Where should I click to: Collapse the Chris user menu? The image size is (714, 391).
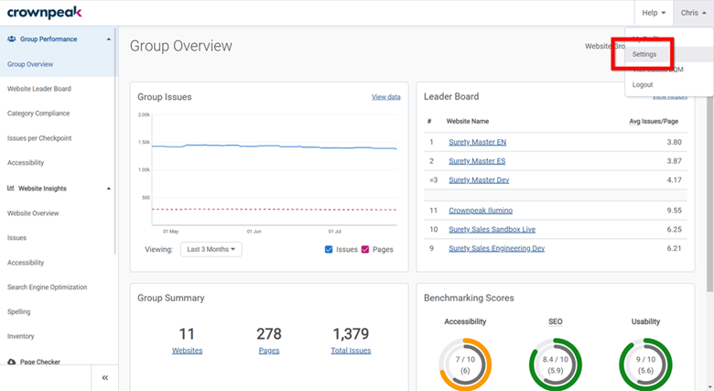click(x=694, y=13)
